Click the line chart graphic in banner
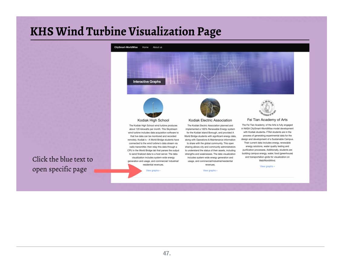The image size is (343, 265). coord(218,73)
